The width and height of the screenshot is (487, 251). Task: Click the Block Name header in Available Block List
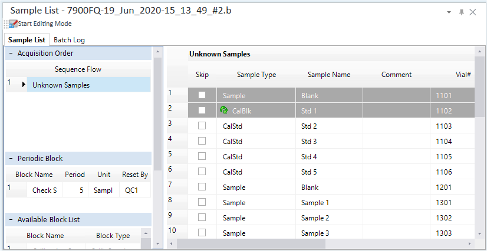[x=45, y=236]
